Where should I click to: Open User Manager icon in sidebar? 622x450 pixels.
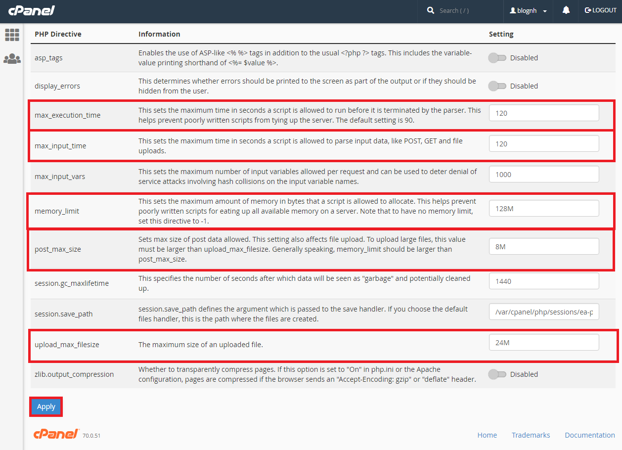pyautogui.click(x=12, y=59)
